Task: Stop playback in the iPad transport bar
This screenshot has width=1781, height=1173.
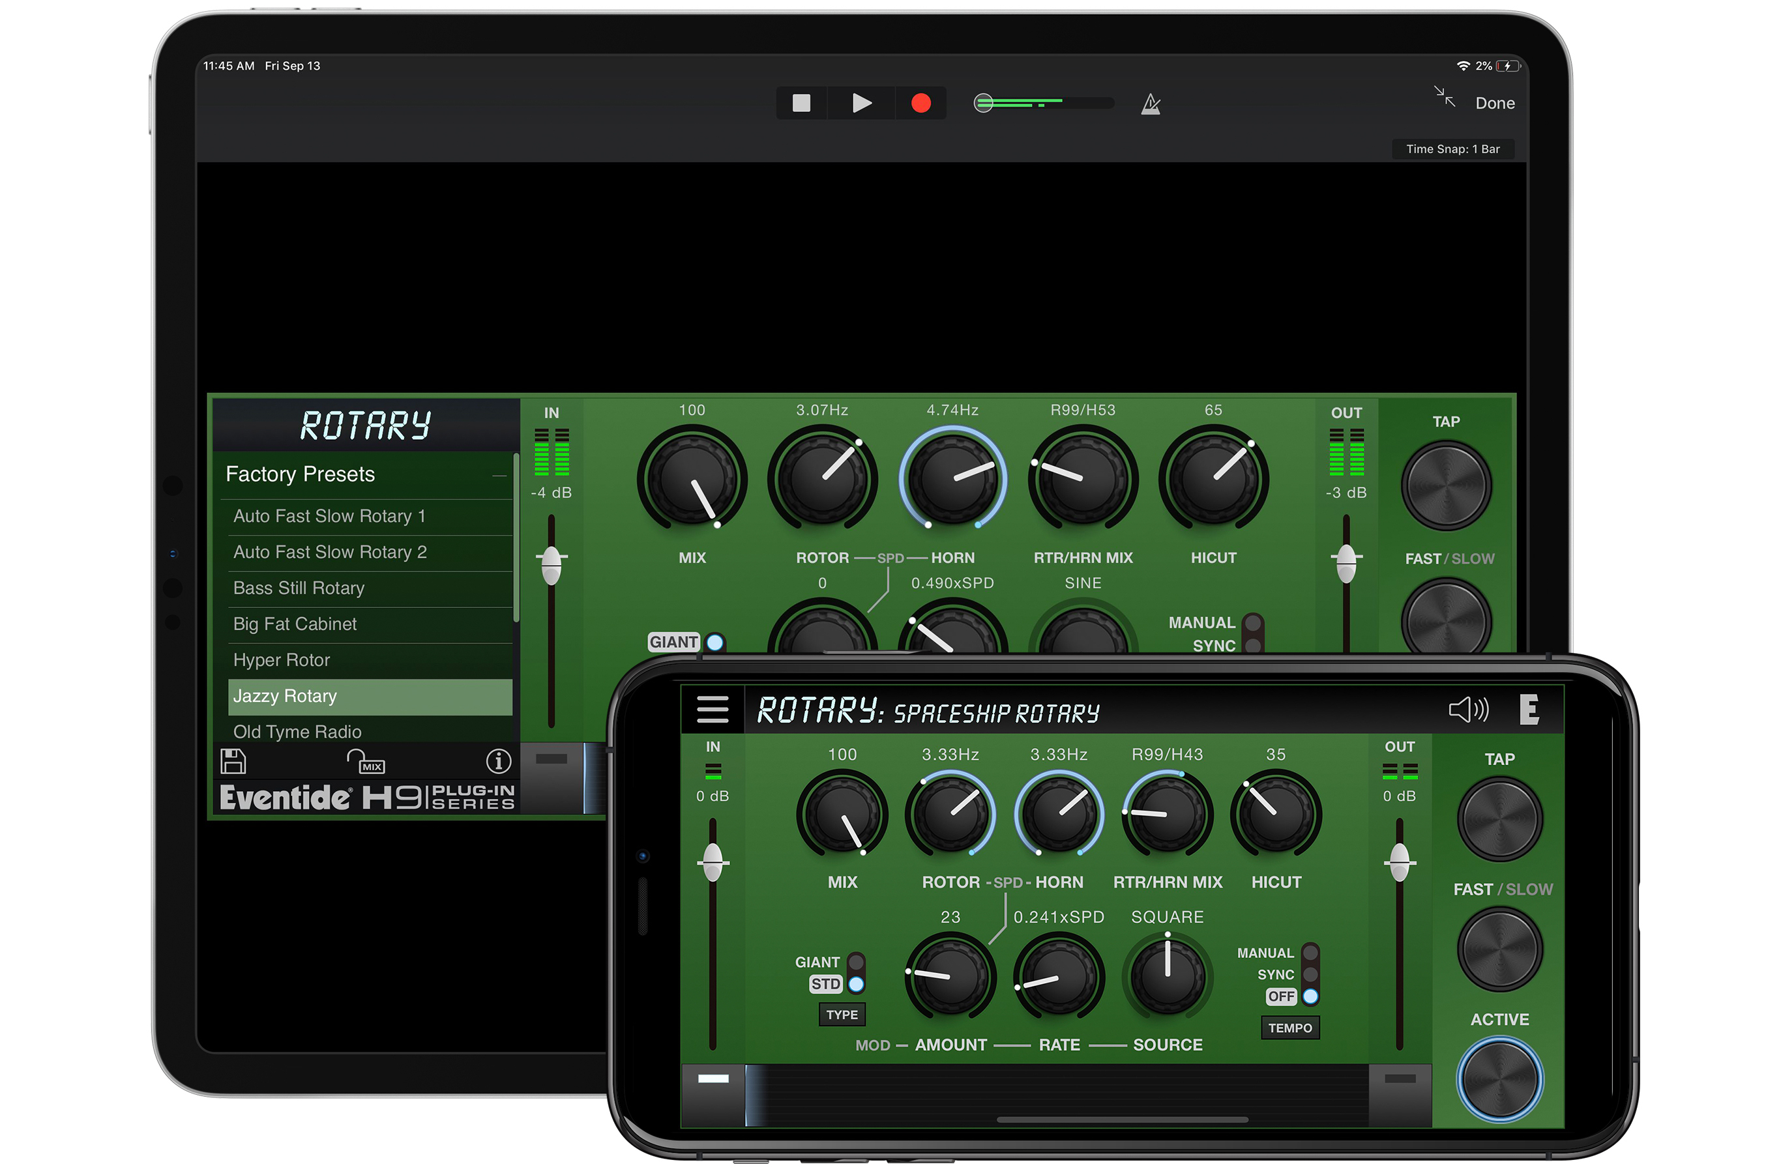Action: point(801,102)
